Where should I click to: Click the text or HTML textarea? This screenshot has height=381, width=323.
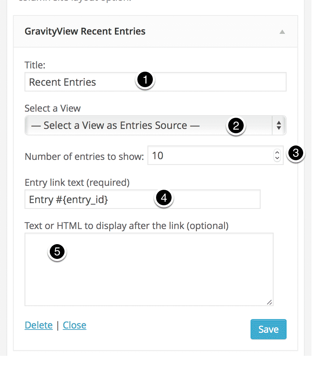(149, 269)
